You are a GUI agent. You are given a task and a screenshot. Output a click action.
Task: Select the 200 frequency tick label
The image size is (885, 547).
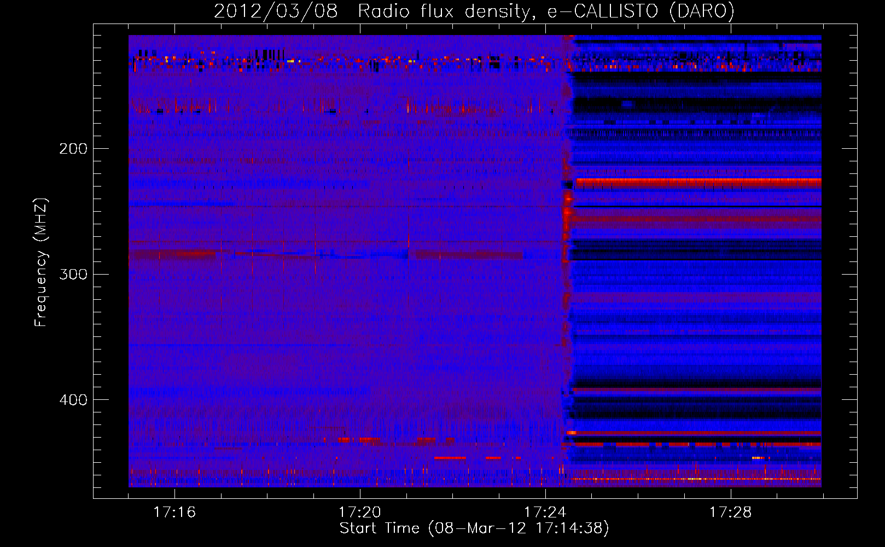(x=73, y=149)
